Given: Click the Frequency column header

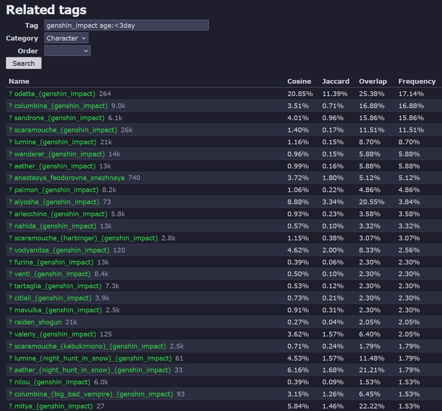Looking at the screenshot, I should [417, 81].
